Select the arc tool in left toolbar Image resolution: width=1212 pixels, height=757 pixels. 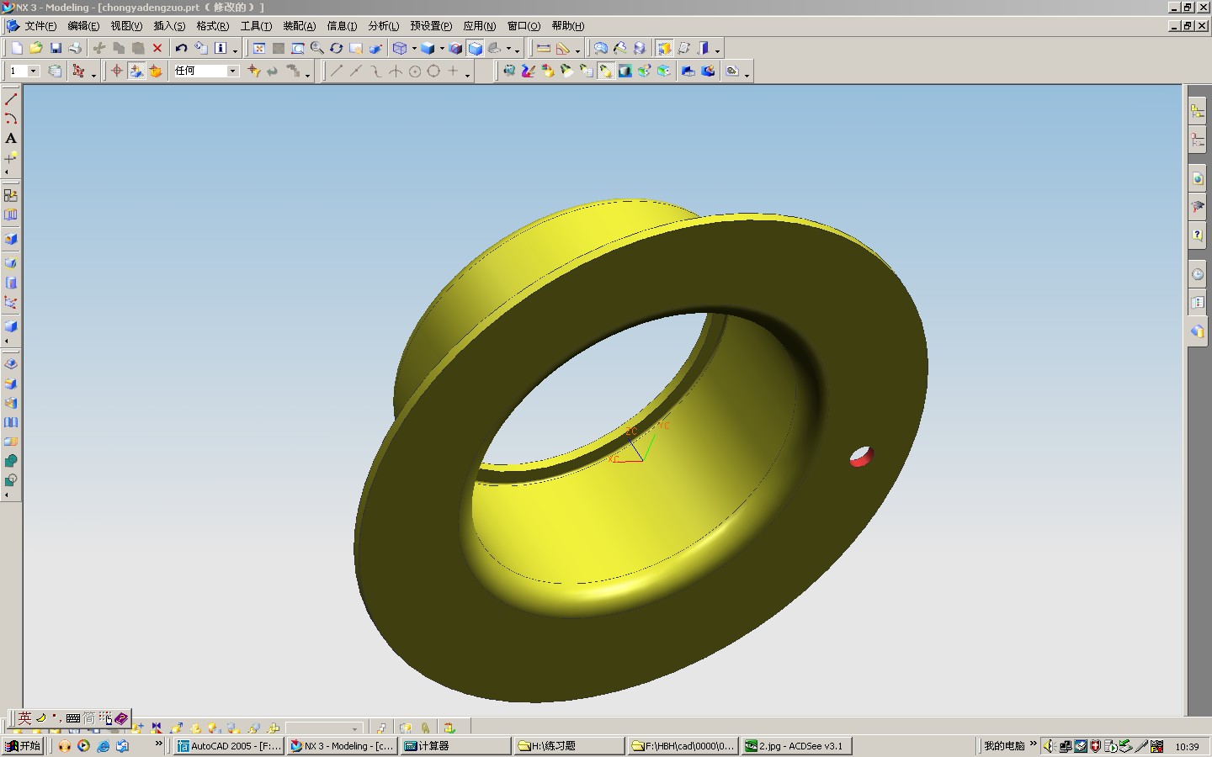11,119
